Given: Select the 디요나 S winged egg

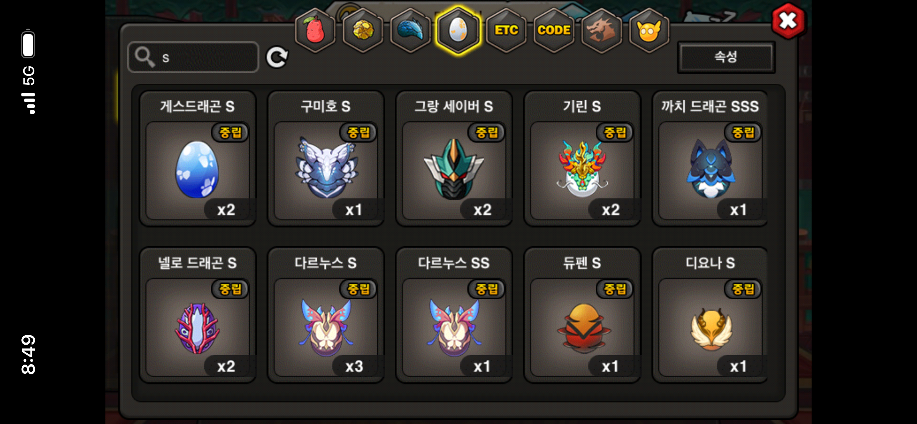Looking at the screenshot, I should click(710, 315).
